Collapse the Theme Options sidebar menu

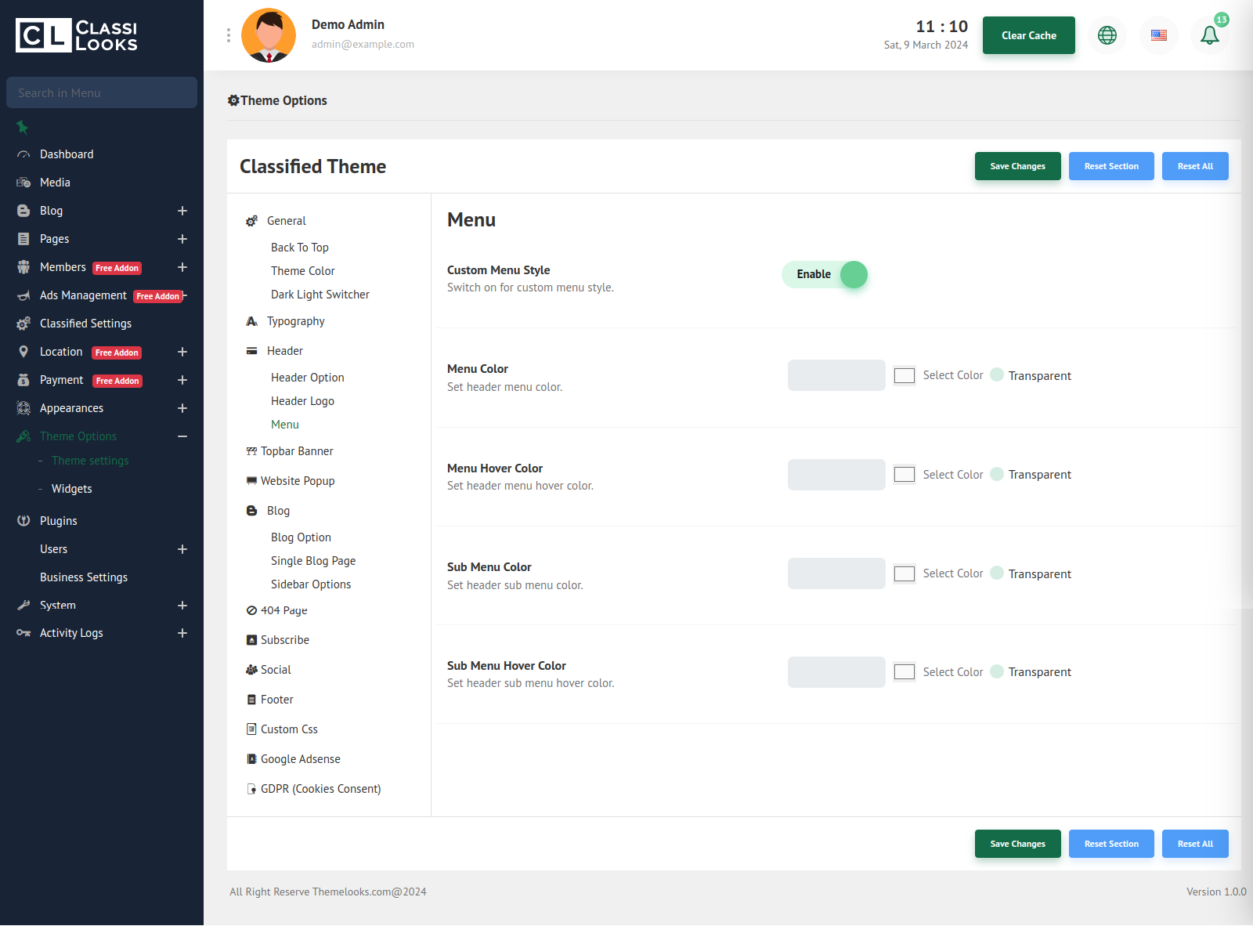[x=182, y=436]
